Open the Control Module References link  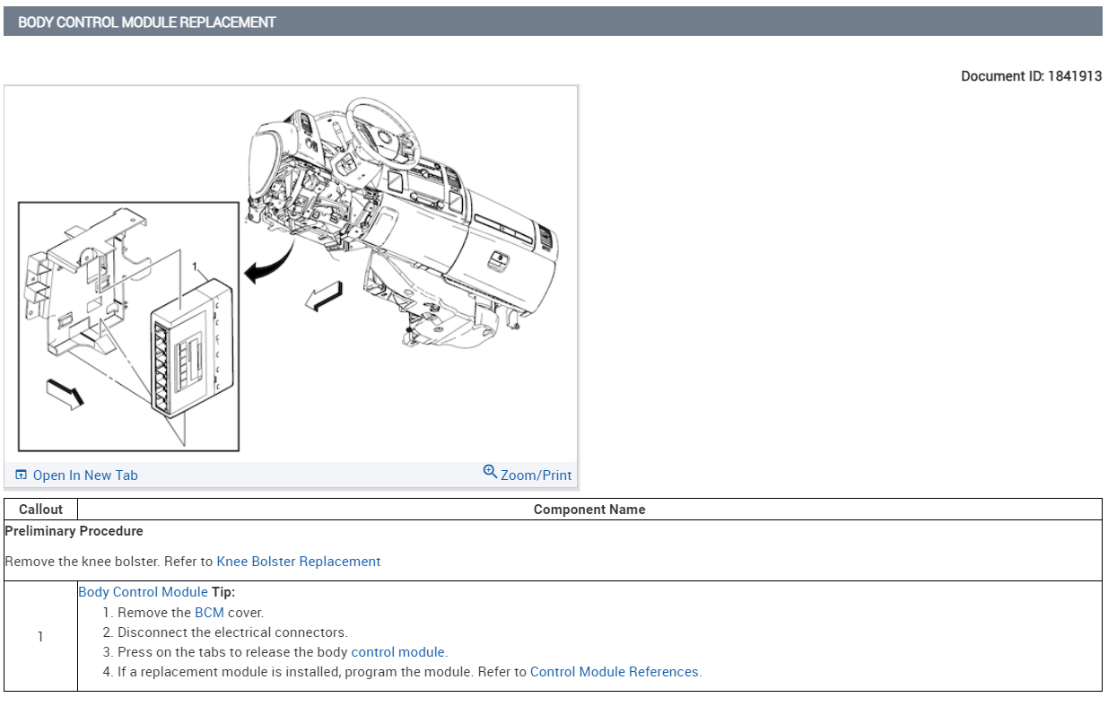pyautogui.click(x=615, y=672)
